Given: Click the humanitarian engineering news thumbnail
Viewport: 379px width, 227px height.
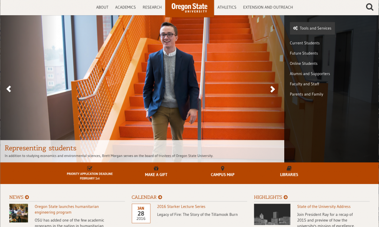Looking at the screenshot, I should 19,213.
